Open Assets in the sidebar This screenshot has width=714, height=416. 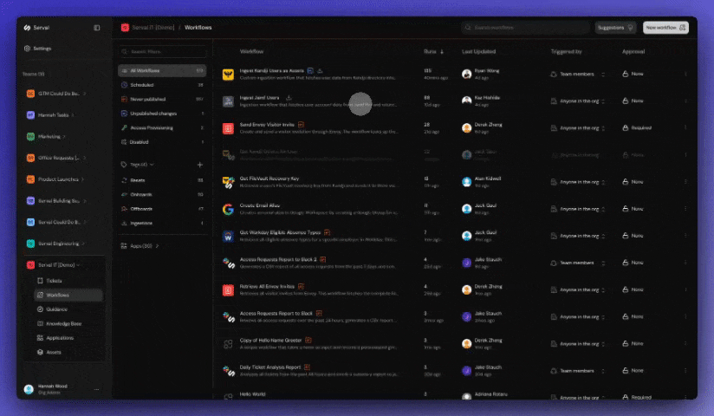coord(68,352)
